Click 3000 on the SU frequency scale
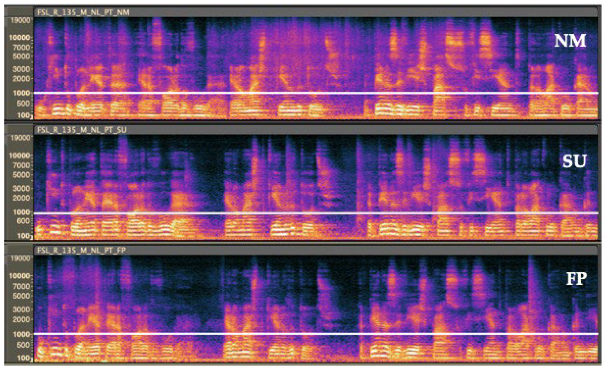 21,188
